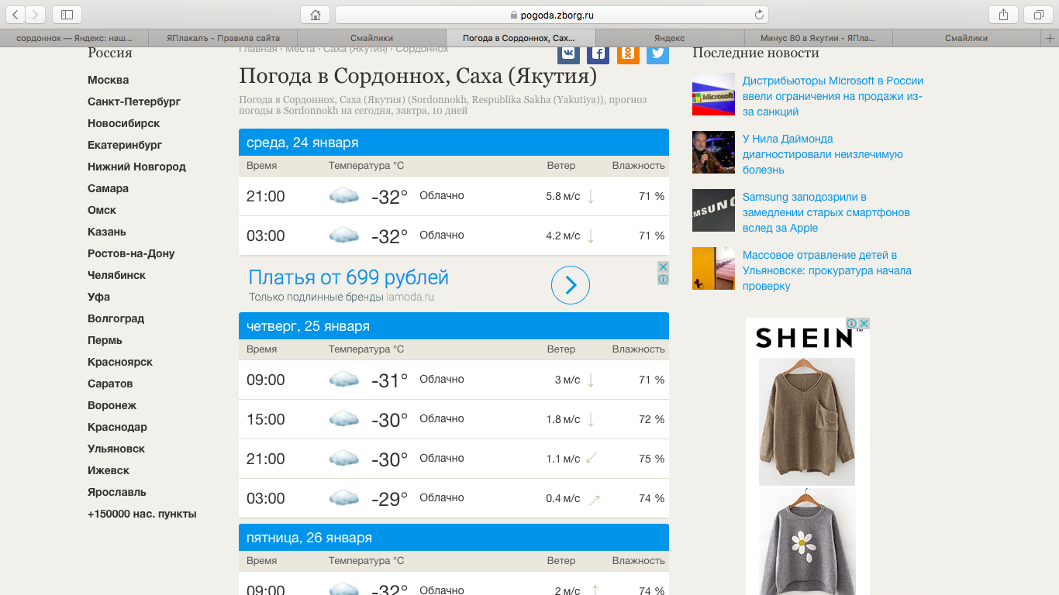Go back using Safari's back arrow
Screen dimensions: 1059x595
(16, 14)
